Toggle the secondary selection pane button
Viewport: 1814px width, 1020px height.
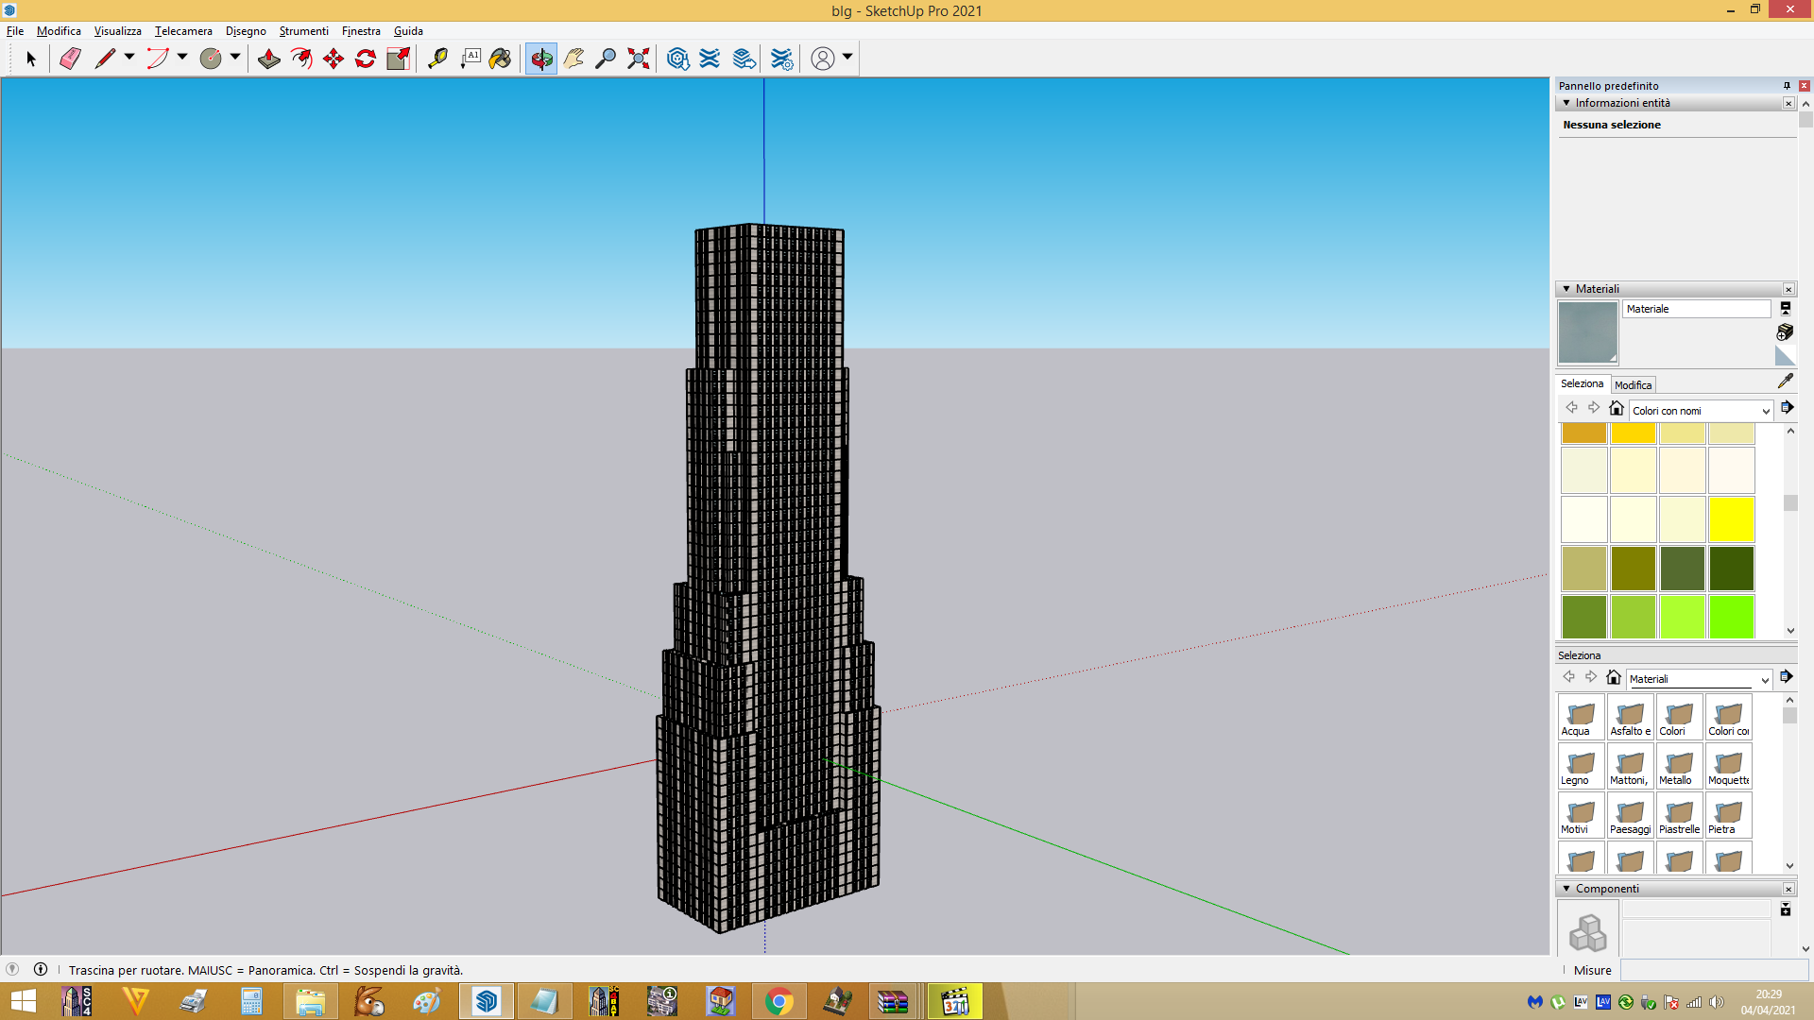pyautogui.click(x=1785, y=308)
